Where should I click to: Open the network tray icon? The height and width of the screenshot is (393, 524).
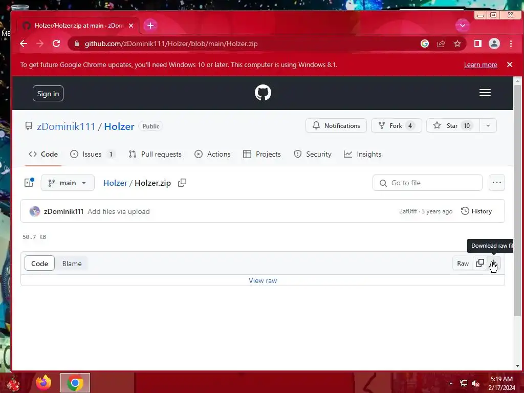[464, 383]
